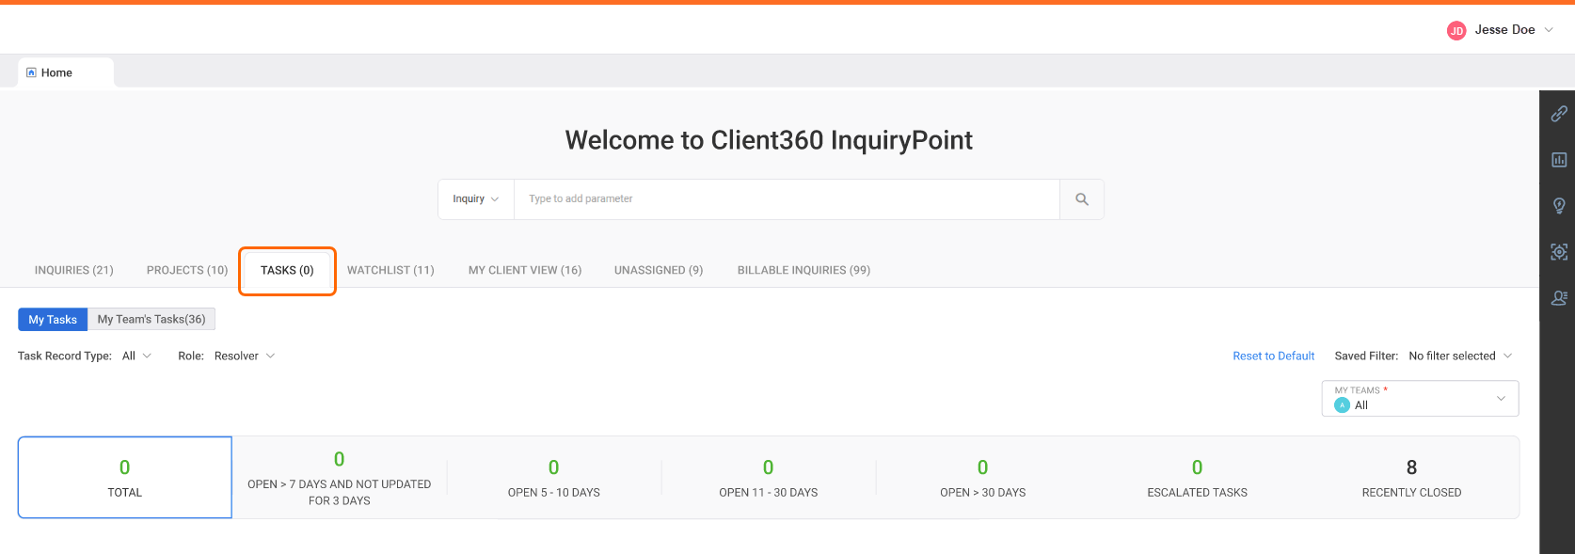Open the Task Record Type dropdown

(136, 356)
